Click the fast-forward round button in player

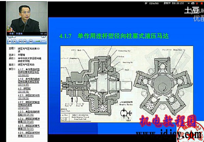tap(31, 41)
